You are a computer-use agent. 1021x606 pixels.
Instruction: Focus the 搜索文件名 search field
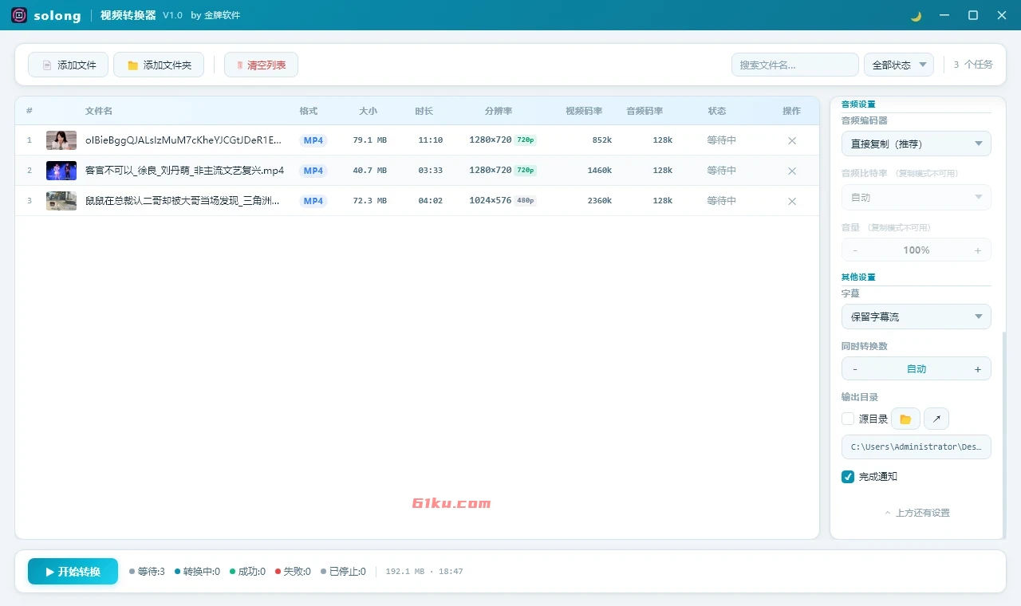pyautogui.click(x=794, y=65)
